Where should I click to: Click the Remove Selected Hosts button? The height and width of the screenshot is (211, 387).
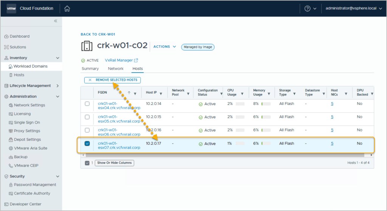point(113,80)
